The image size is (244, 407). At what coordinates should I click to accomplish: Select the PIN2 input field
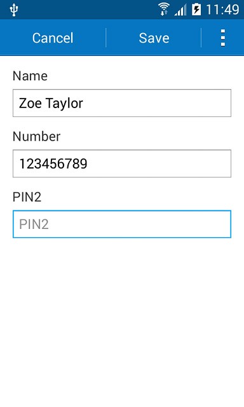pyautogui.click(x=122, y=224)
